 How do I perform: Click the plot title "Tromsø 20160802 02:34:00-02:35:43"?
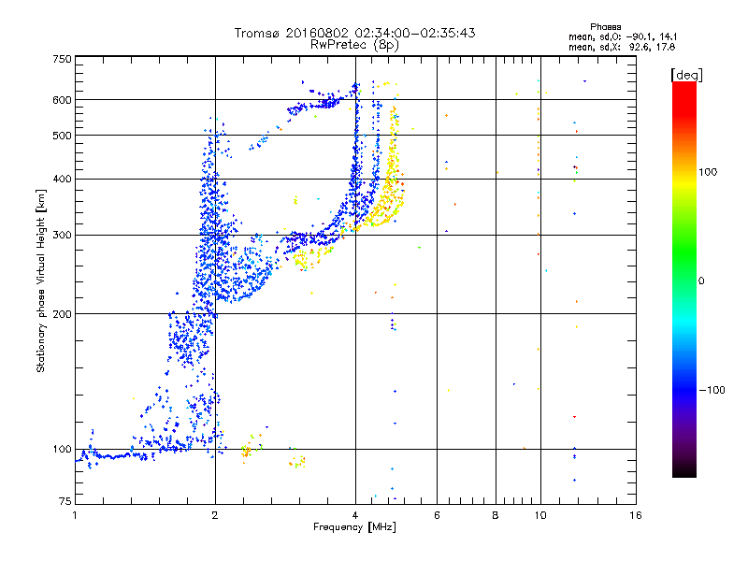pos(354,33)
